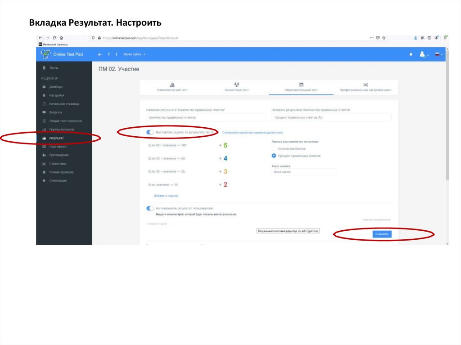This screenshot has height=345, width=461.
Task: Toggle 'Выставлять оценку по результату теста' switch
Action: coord(150,132)
